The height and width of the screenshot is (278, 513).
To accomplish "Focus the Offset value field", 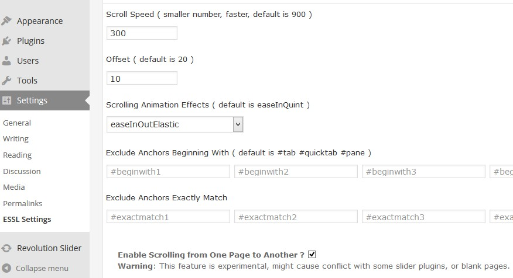I will [x=142, y=78].
